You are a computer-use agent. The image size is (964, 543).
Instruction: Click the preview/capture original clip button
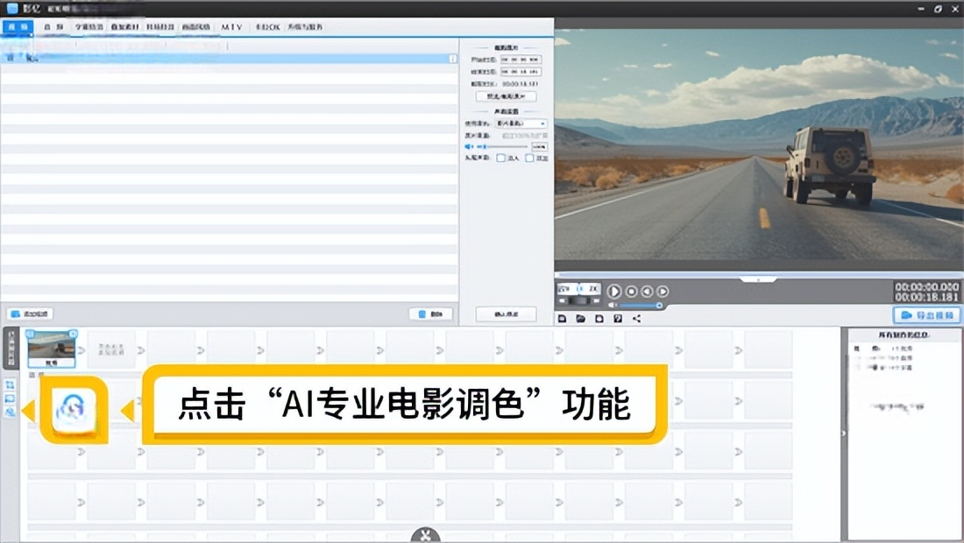pyautogui.click(x=506, y=96)
